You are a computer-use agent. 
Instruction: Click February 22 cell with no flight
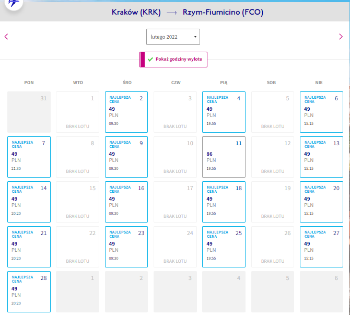click(77, 247)
